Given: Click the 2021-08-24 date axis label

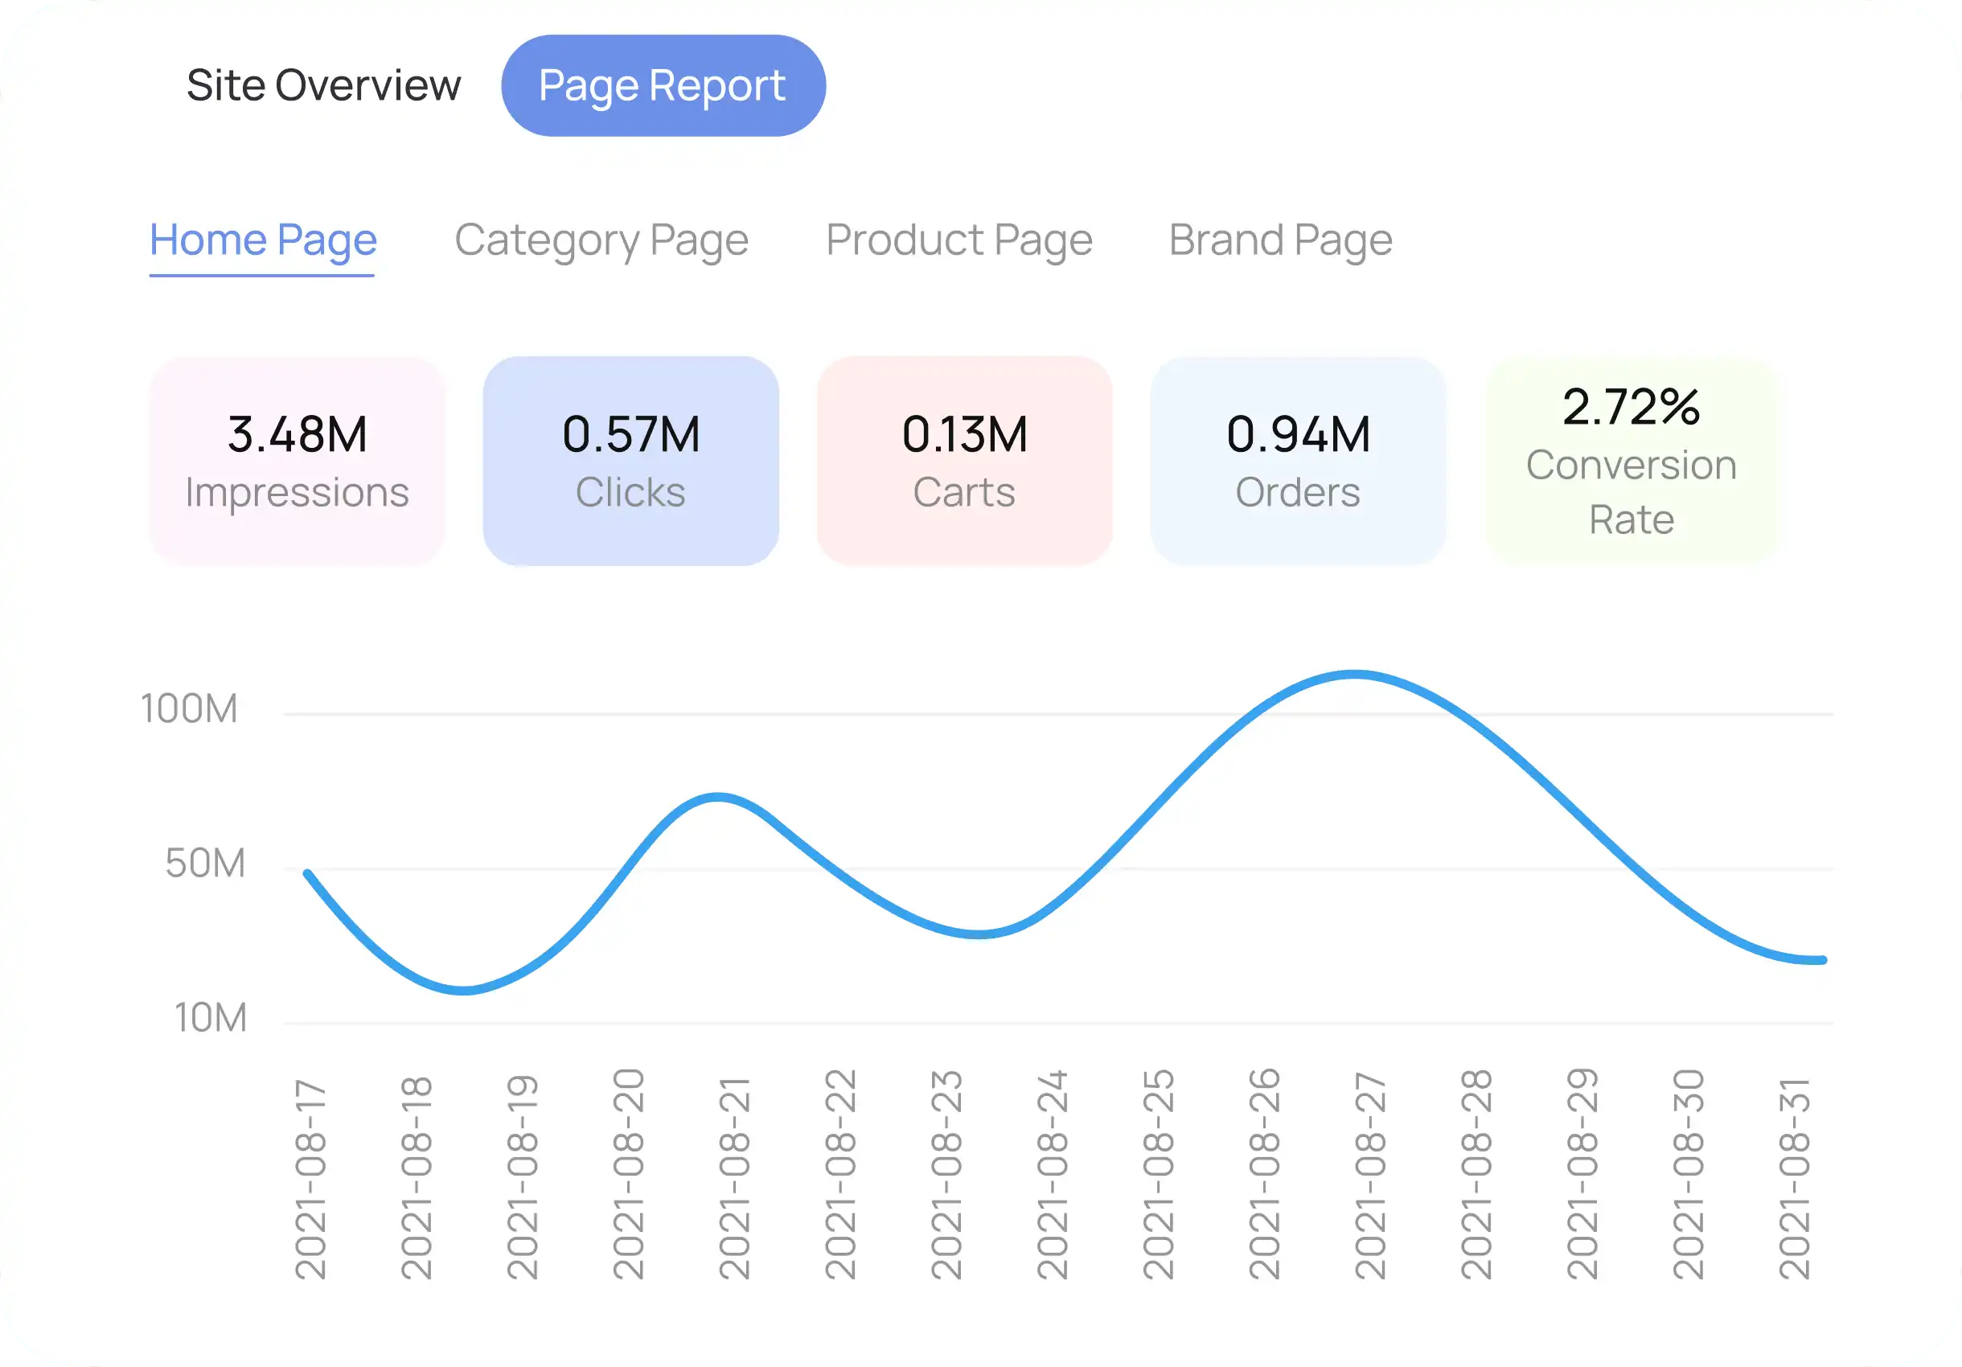Looking at the screenshot, I should 1052,1175.
